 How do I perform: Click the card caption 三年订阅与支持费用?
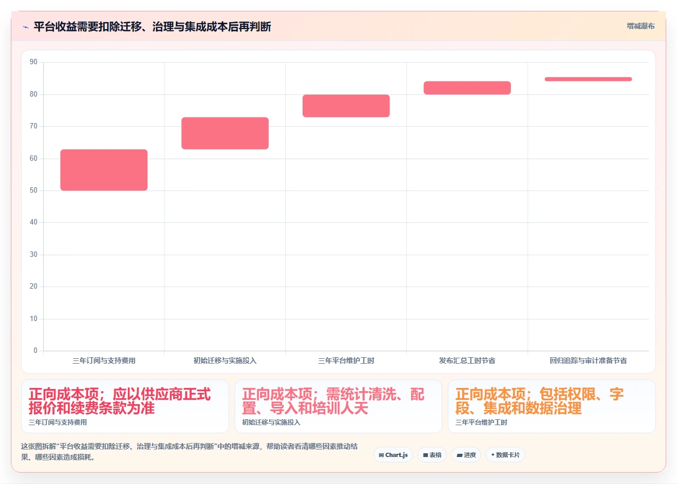[58, 422]
